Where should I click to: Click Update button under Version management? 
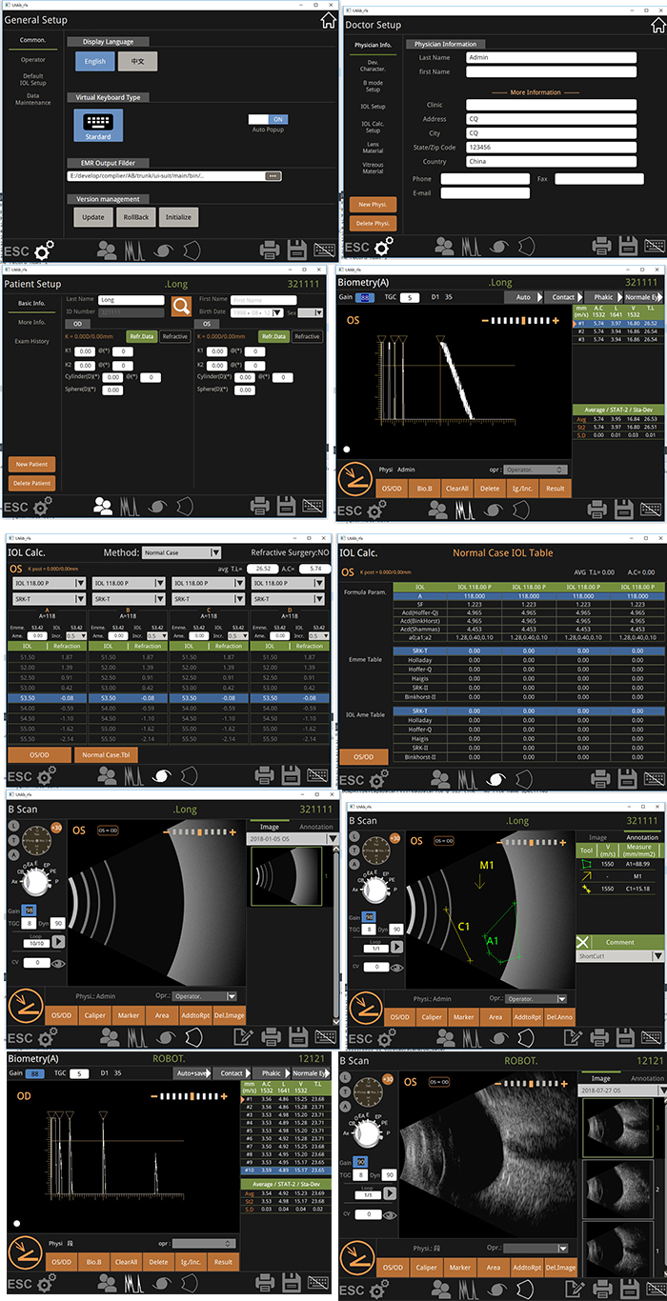tap(94, 217)
